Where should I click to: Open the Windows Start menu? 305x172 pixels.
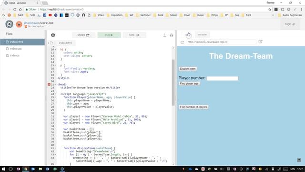pyautogui.click(x=3, y=169)
